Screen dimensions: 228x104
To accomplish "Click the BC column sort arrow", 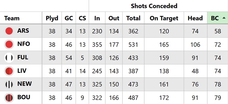I will (224, 18).
